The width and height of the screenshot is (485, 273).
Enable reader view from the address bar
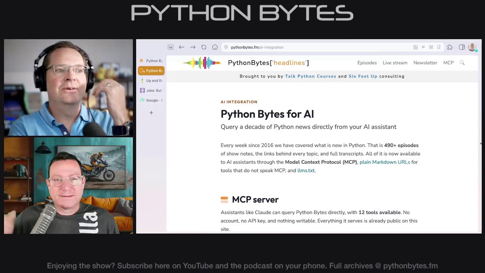click(x=423, y=47)
